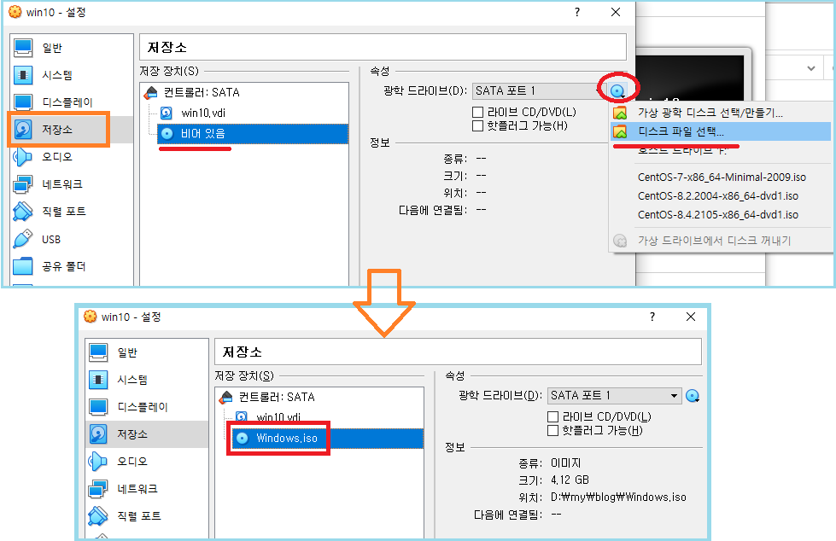Pick CentOS-8.4.2105-x86_64-dvd1.iso from the menu
The height and width of the screenshot is (541, 836).
pos(721,215)
